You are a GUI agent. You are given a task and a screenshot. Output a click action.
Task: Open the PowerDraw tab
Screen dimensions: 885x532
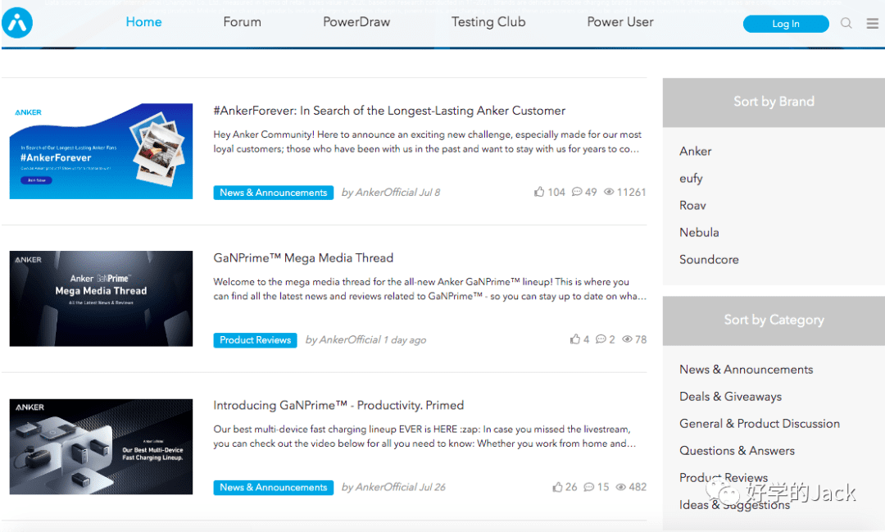356,22
